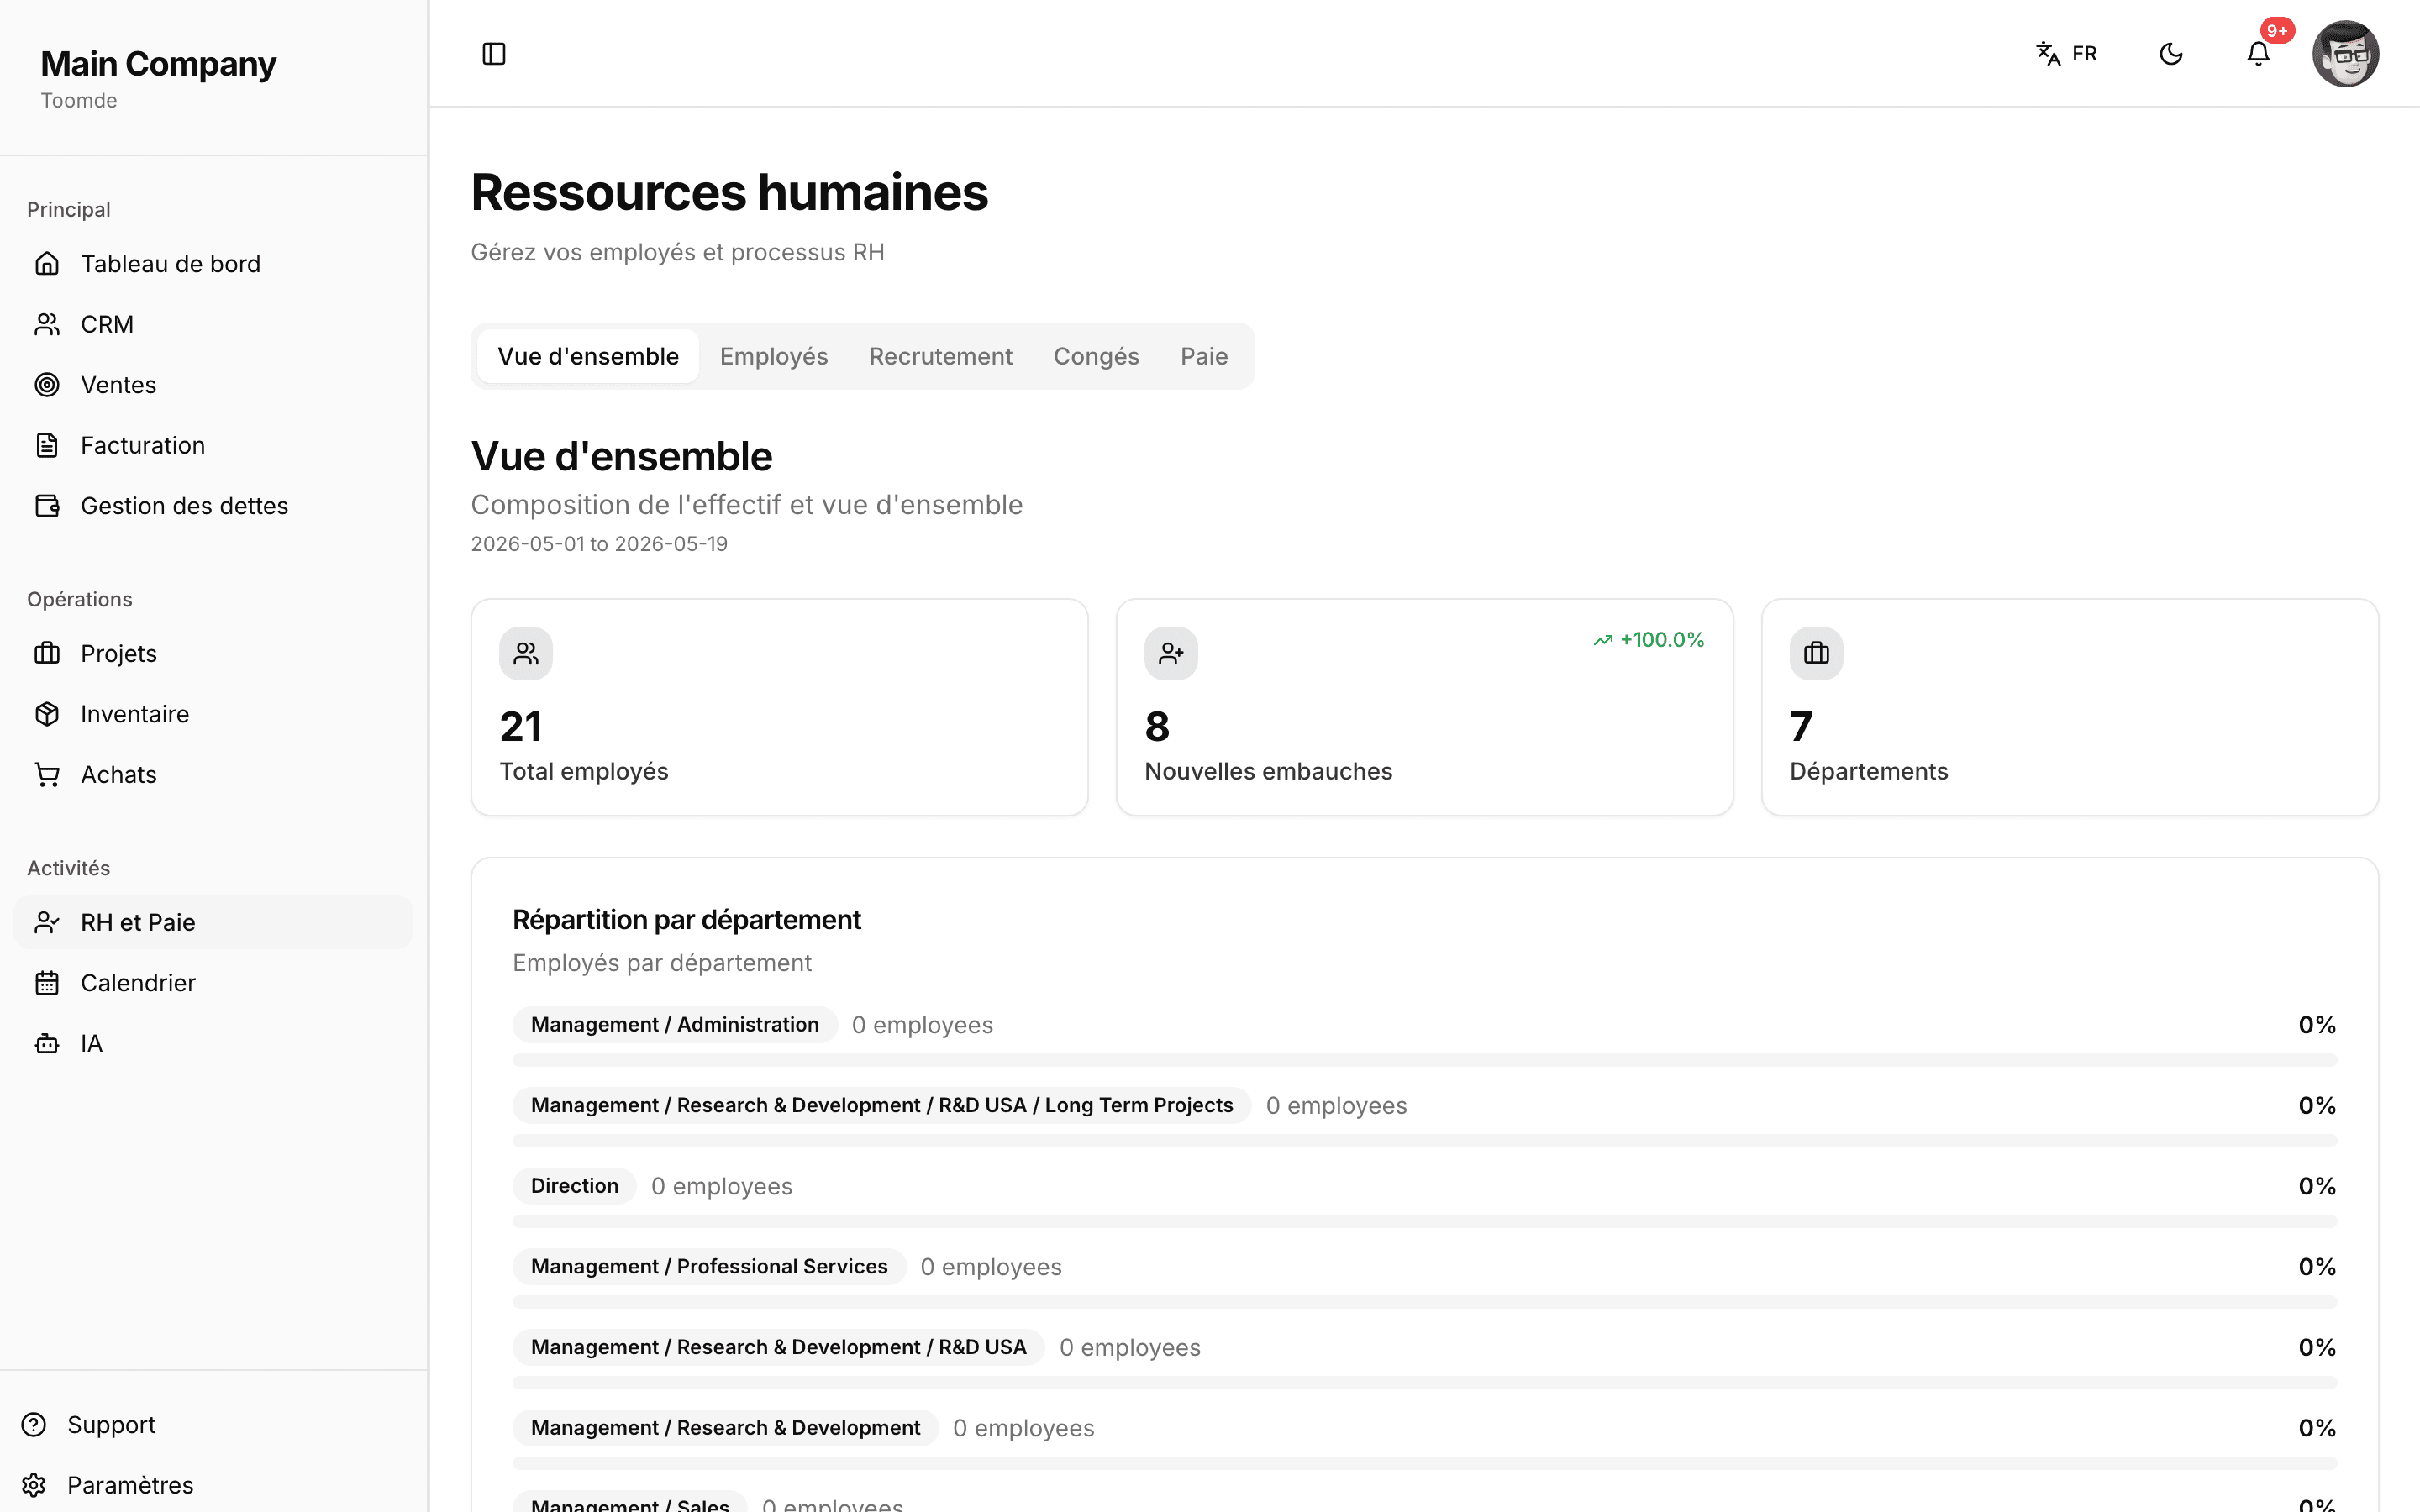
Task: Open the notifications bell
Action: 2258,53
